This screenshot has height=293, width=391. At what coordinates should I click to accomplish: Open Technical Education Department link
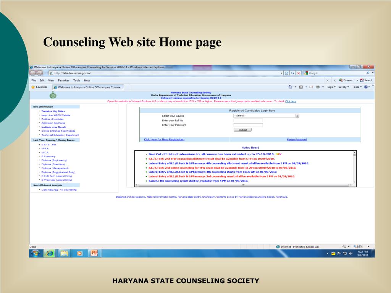60,135
